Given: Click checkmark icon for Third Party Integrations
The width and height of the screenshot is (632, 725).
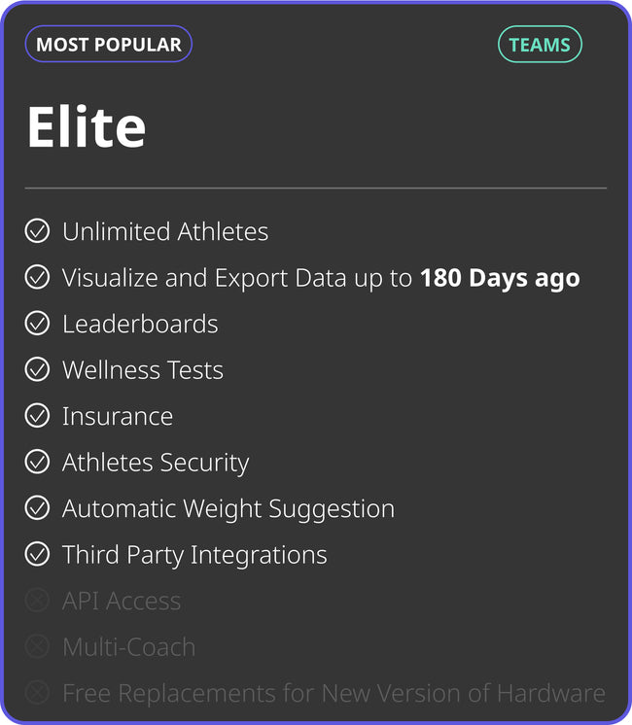Looking at the screenshot, I should [x=37, y=555].
